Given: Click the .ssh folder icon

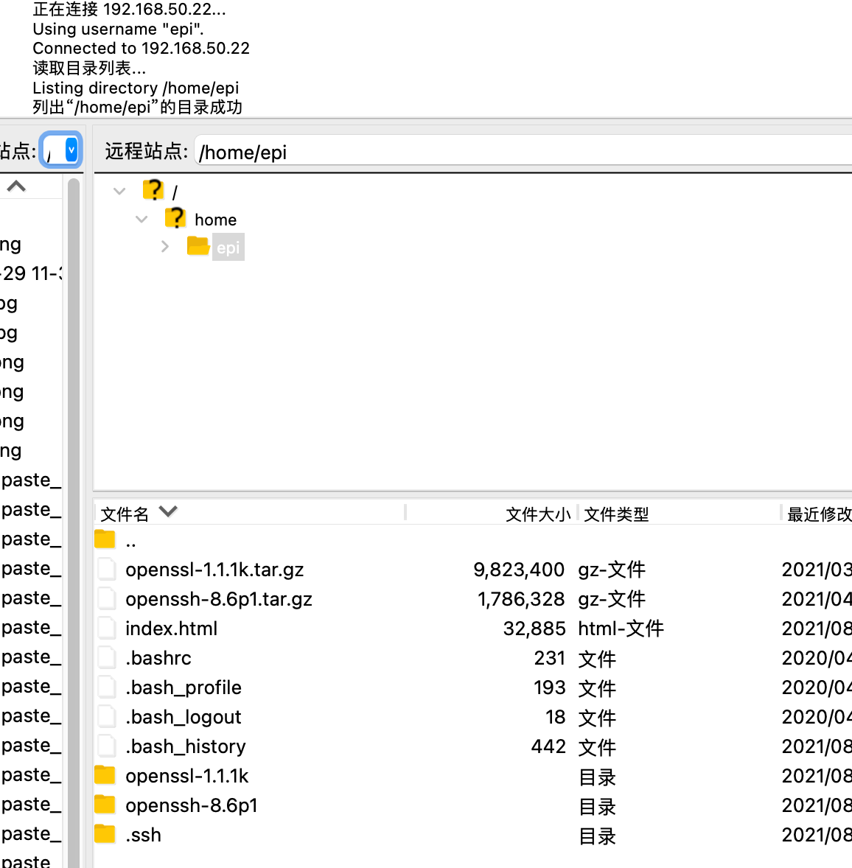Looking at the screenshot, I should (105, 834).
